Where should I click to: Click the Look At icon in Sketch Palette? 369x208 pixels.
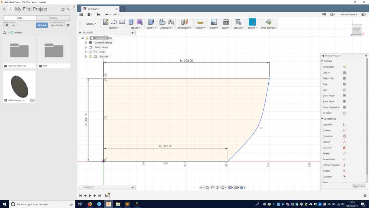344,73
